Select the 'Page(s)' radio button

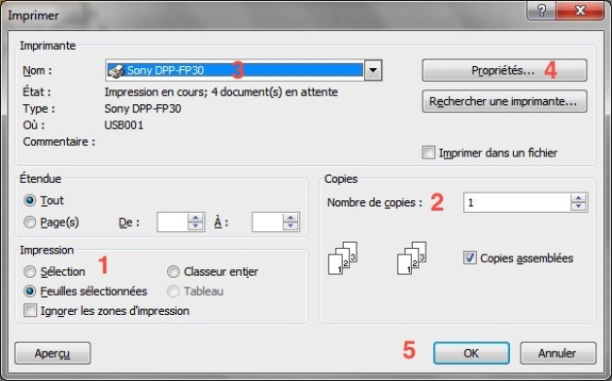(30, 223)
